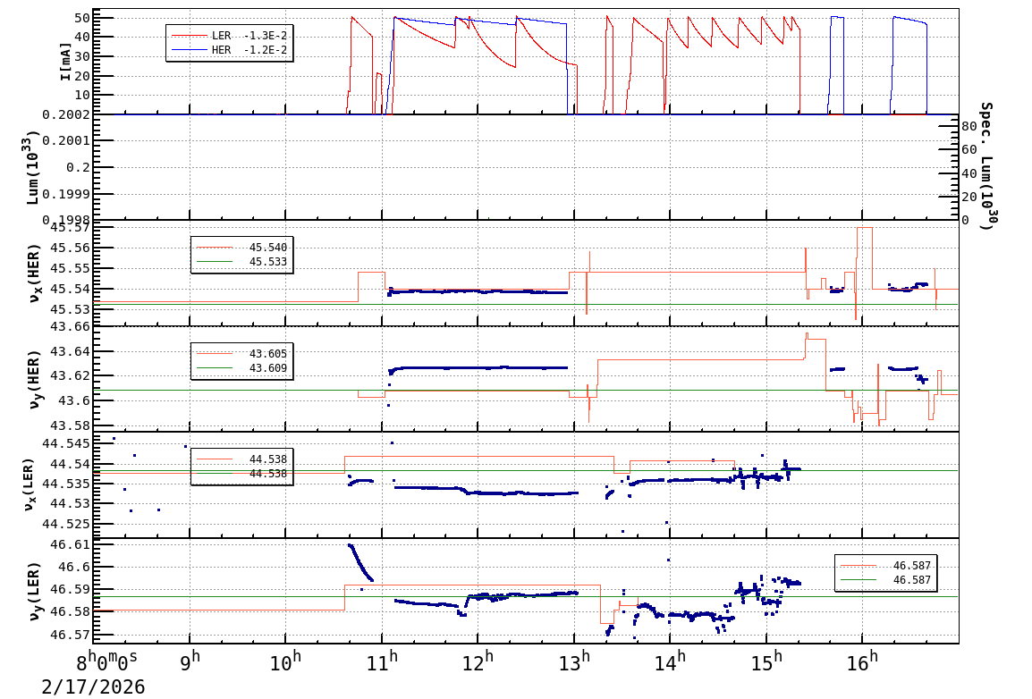Click the Spec. Lum right axis label
This screenshot has width=1032, height=699.
(986, 165)
